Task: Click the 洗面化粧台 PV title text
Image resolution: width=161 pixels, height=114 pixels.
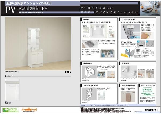Action: (x=33, y=8)
